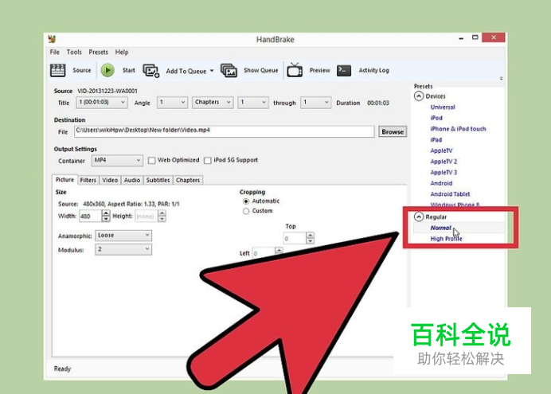Select the AppleTV 2 preset
The image size is (551, 394).
point(444,162)
